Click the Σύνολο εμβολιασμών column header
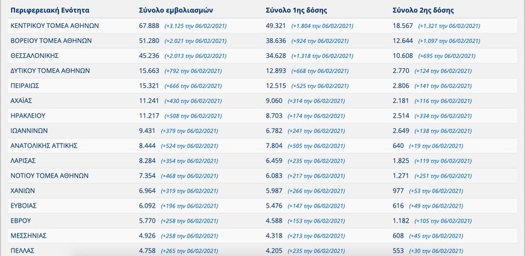Image resolution: width=525 pixels, height=256 pixels. pos(175,10)
